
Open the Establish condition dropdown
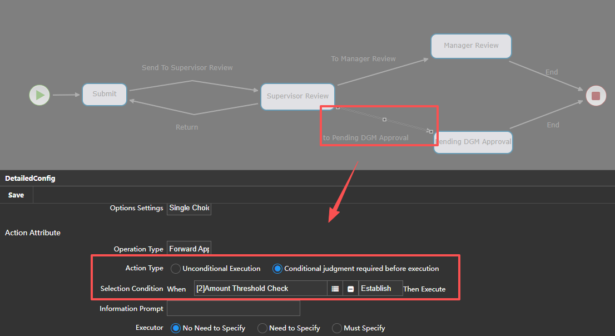[380, 289]
